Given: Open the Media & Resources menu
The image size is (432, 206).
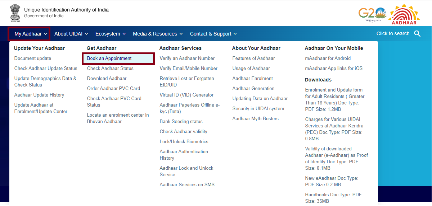Looking at the screenshot, I should (x=158, y=34).
